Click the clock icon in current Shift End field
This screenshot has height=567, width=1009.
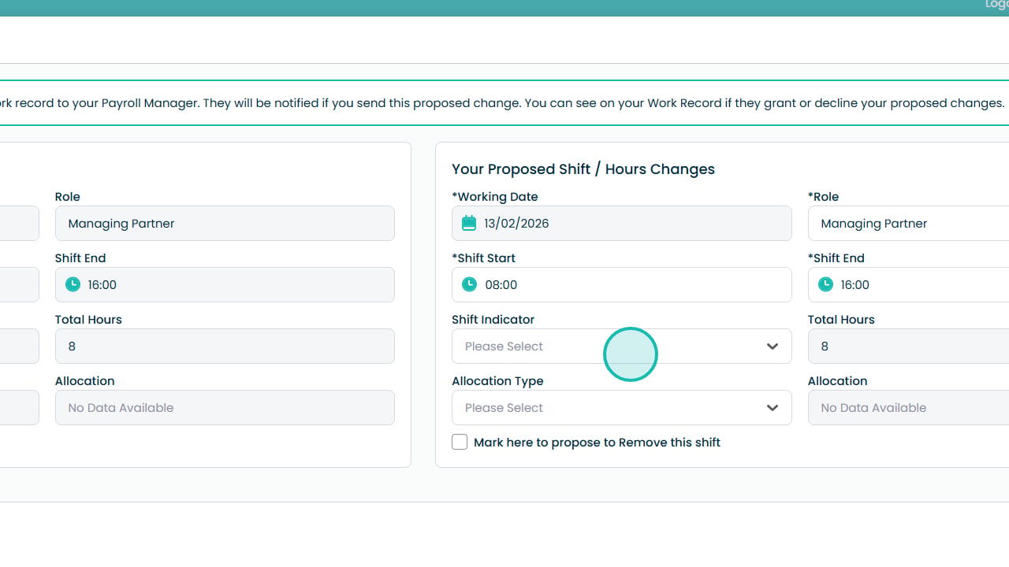point(73,285)
